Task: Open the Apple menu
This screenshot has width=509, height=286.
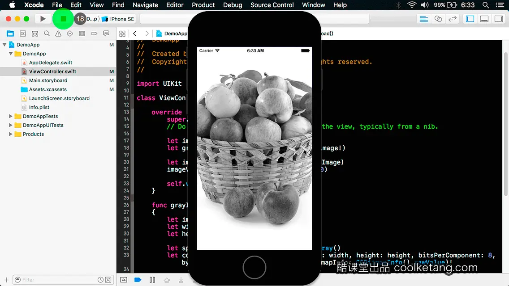Action: click(12, 5)
